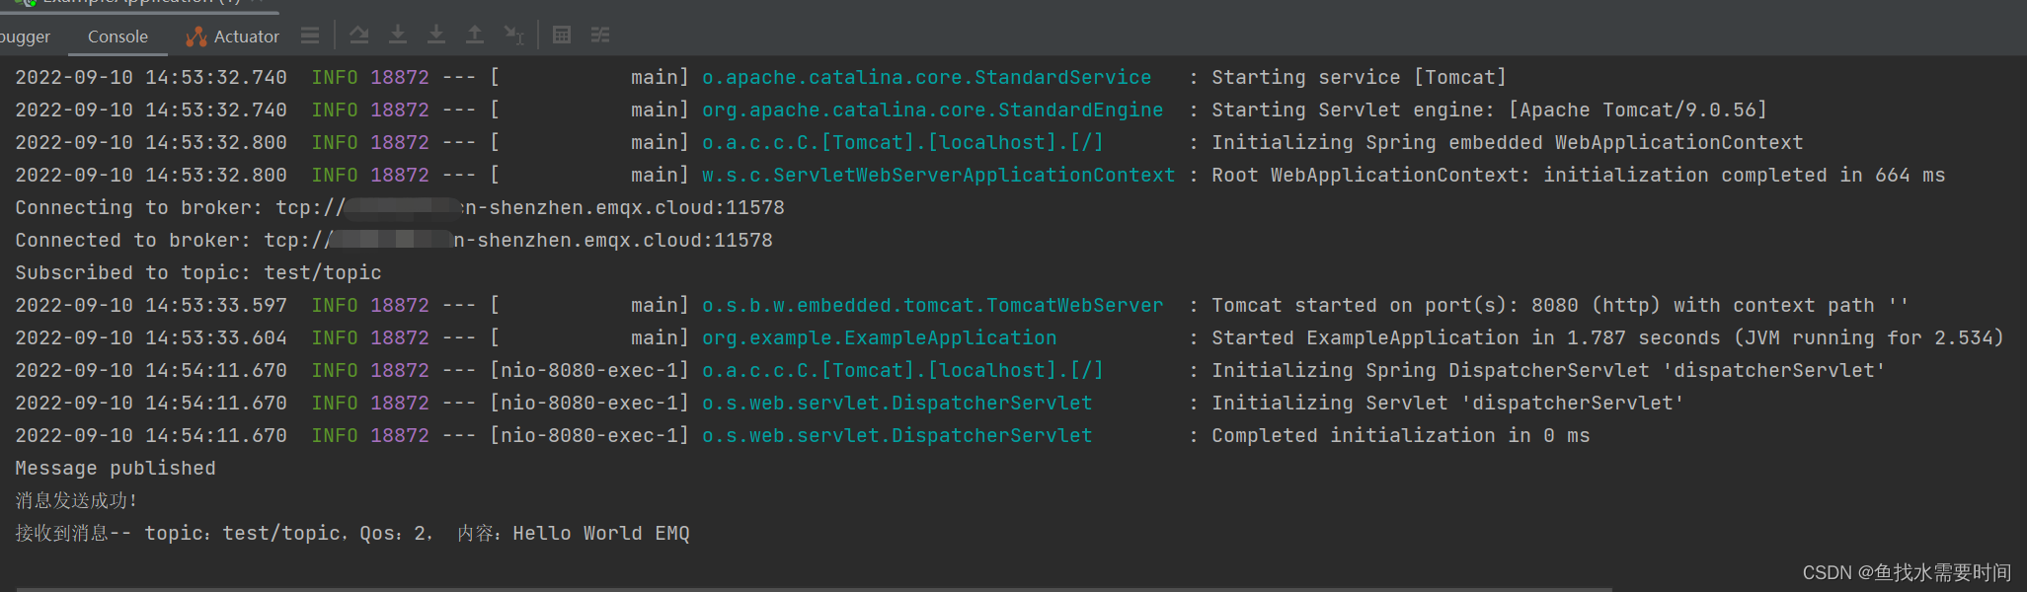Click the org.example.ExampleApplication logger name

point(879,337)
